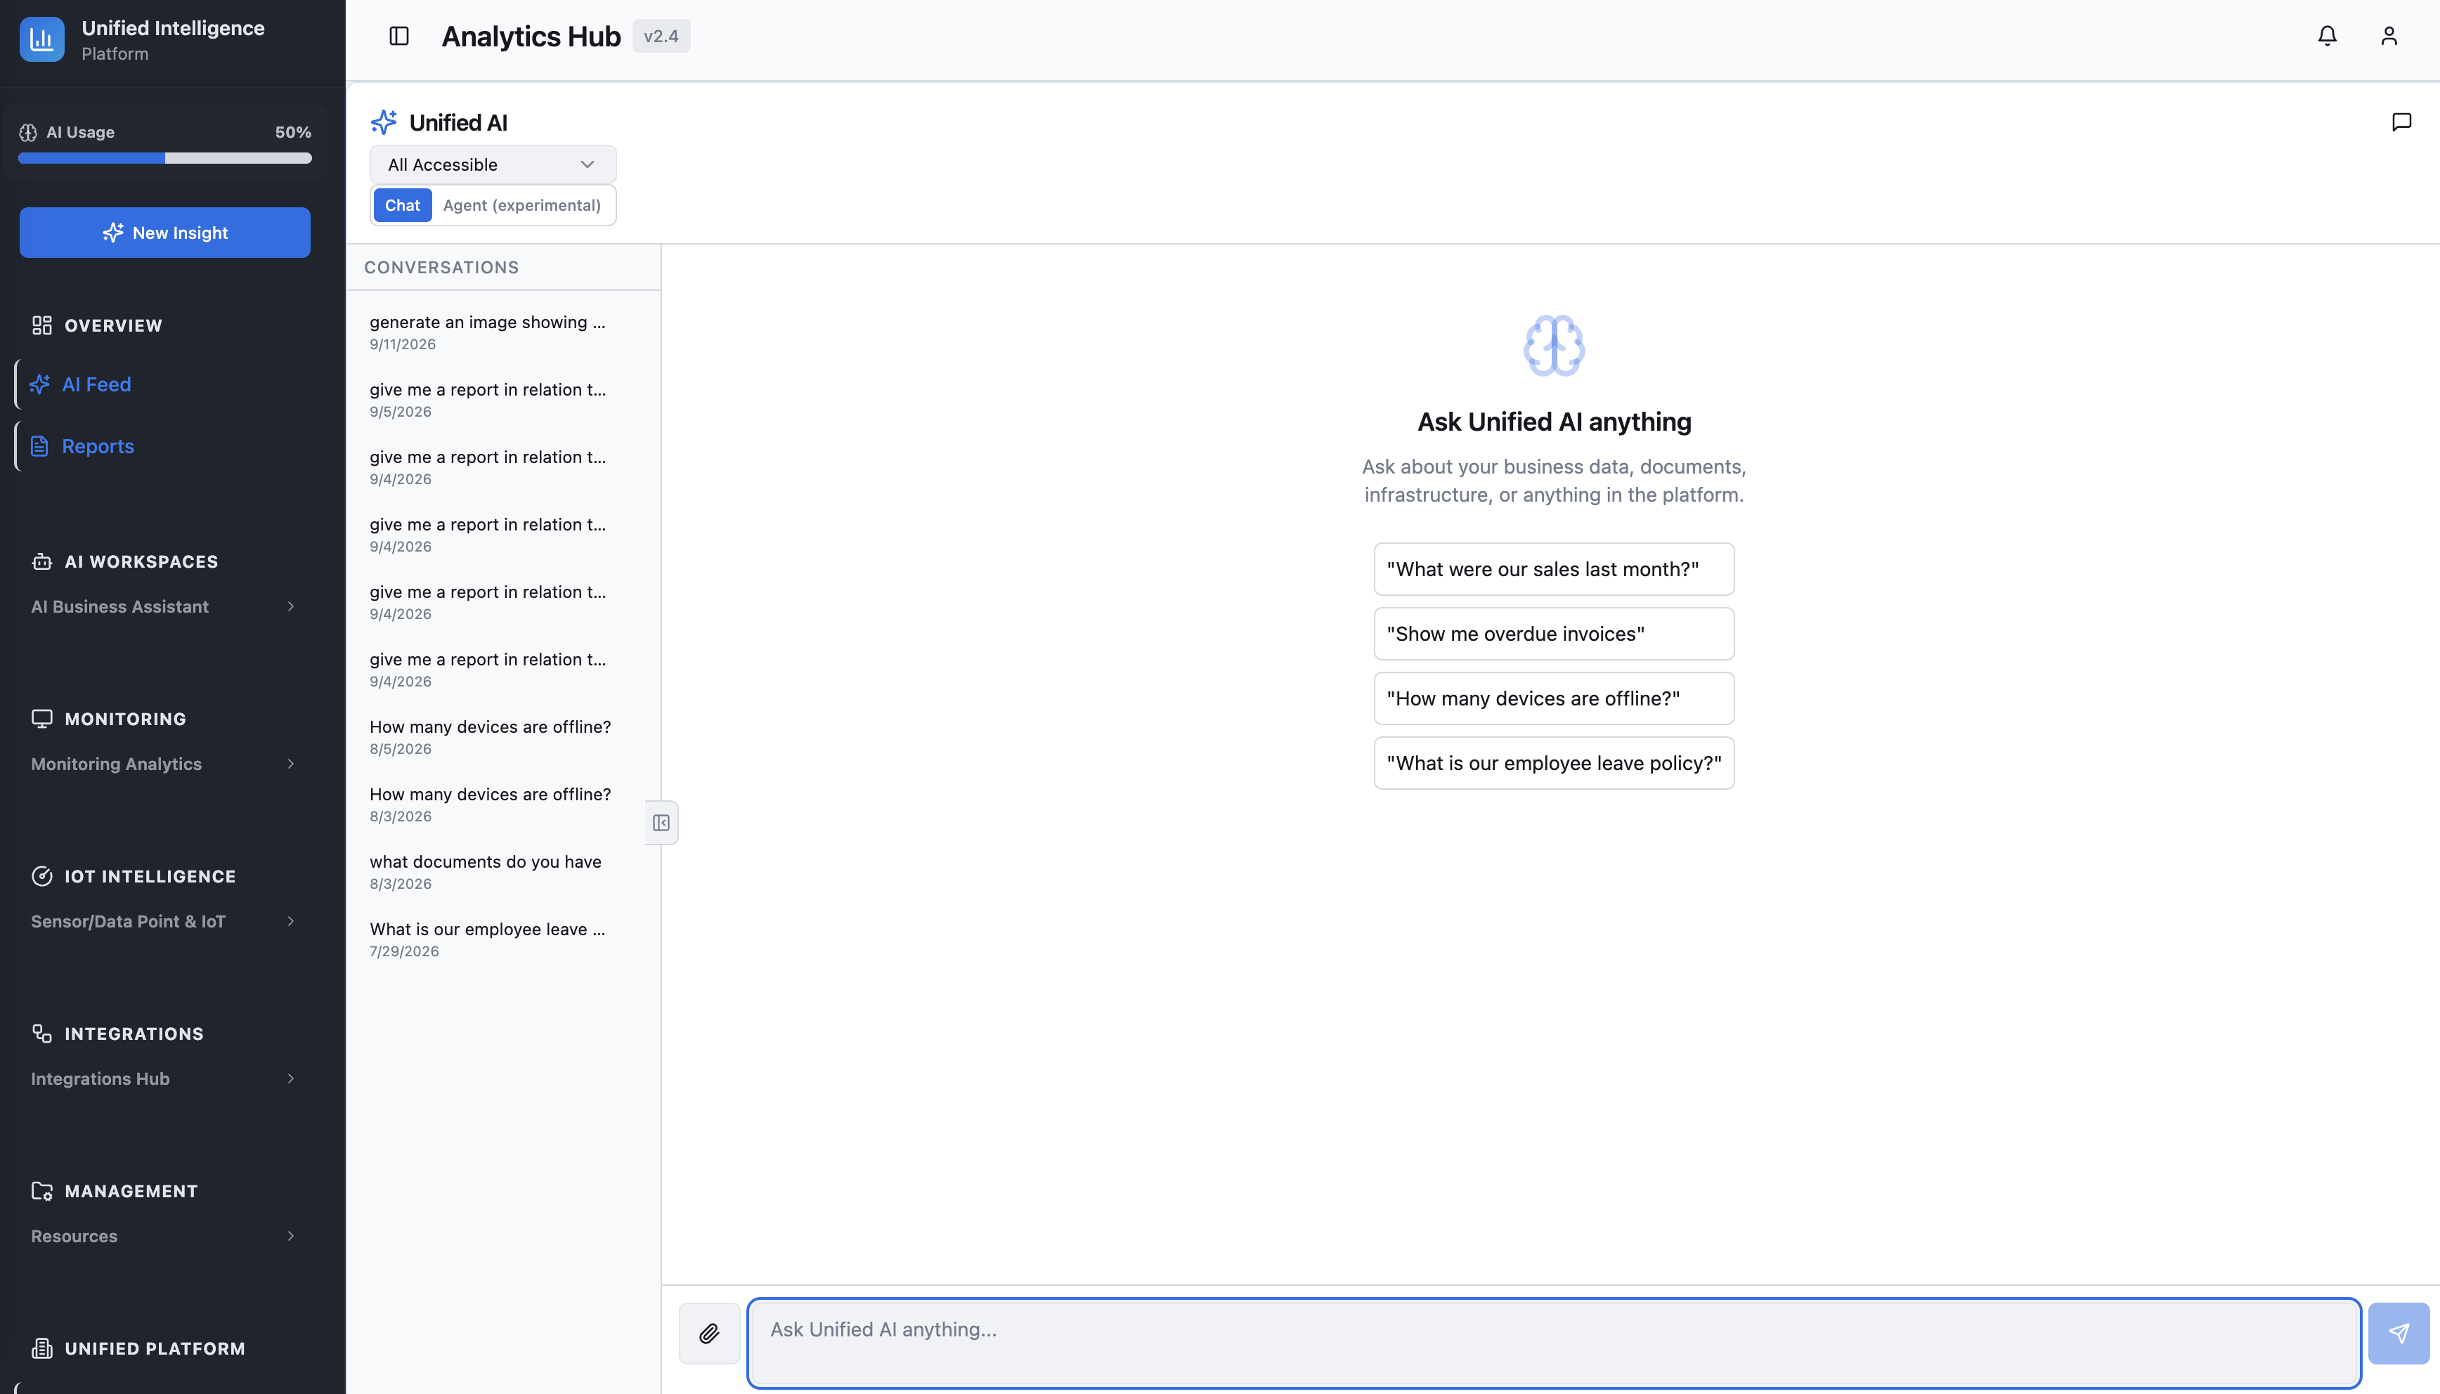Screen dimensions: 2440x1394
Task: Click the chat bubble icon in Unified AI header
Action: pos(2401,122)
